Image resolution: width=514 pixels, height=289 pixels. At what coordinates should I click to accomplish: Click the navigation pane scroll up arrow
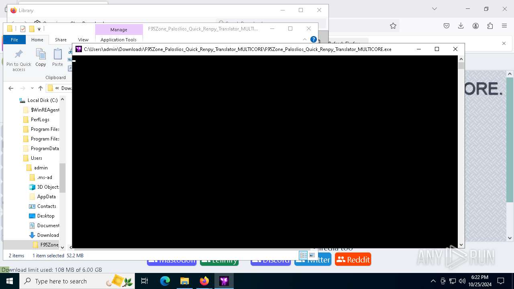[x=62, y=99]
